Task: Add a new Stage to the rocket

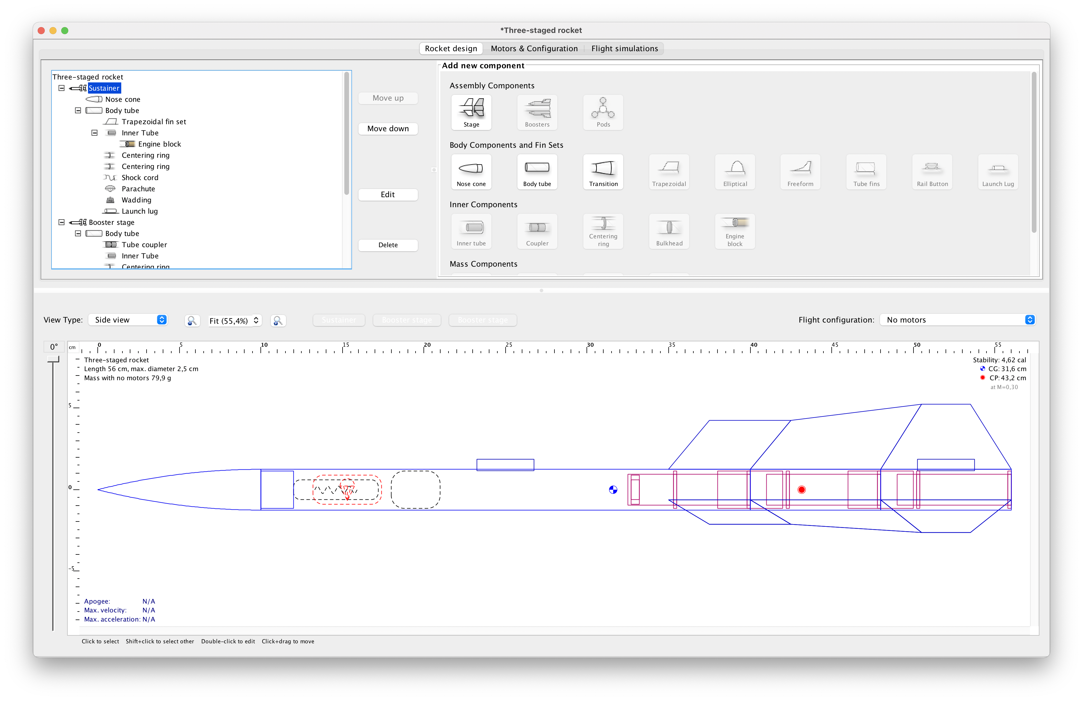Action: 471,112
